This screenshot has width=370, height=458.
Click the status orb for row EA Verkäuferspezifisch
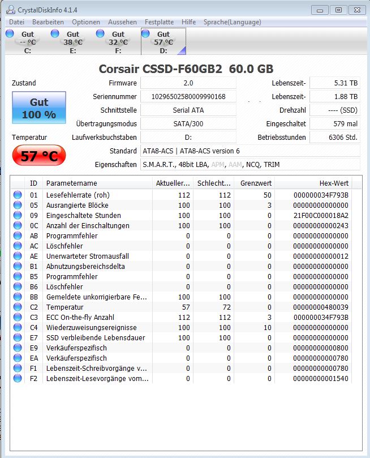point(18,358)
